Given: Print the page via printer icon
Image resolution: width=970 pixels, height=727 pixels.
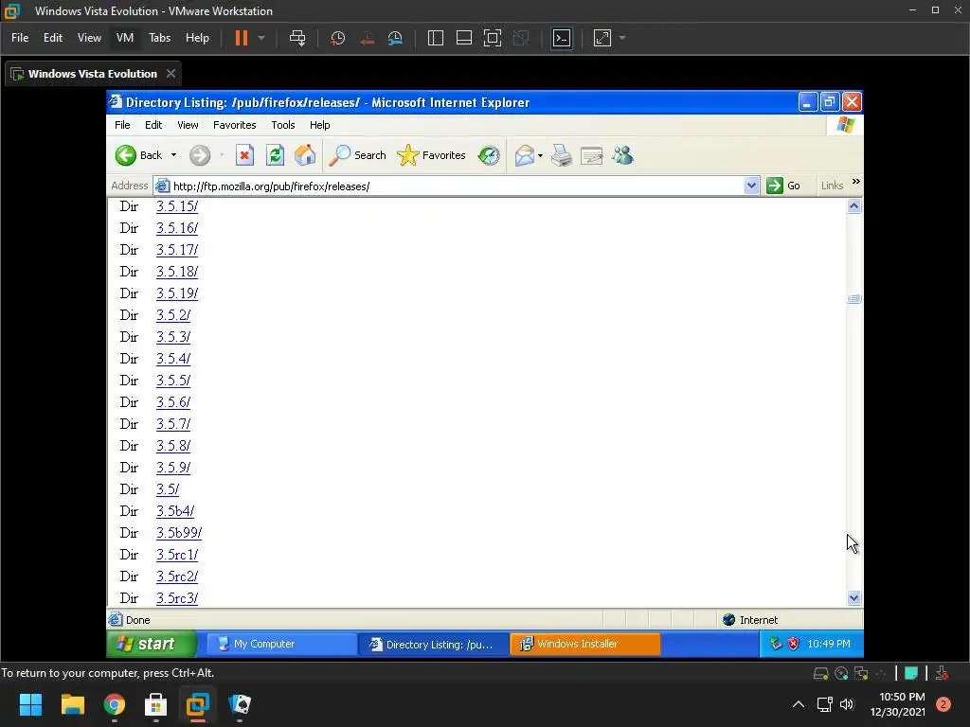Looking at the screenshot, I should click(562, 155).
